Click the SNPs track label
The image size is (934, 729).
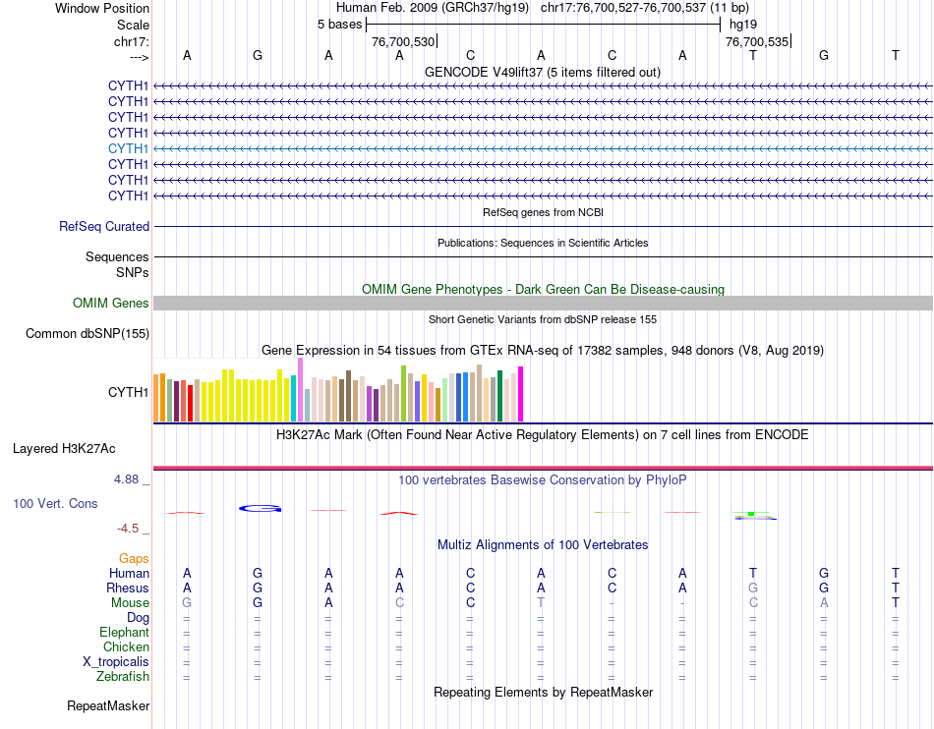pyautogui.click(x=133, y=272)
